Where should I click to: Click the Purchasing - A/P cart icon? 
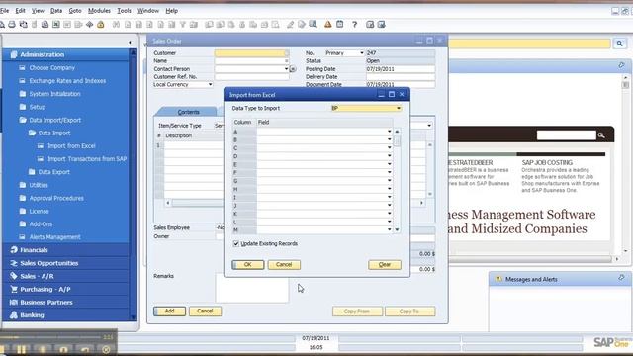click(14, 289)
